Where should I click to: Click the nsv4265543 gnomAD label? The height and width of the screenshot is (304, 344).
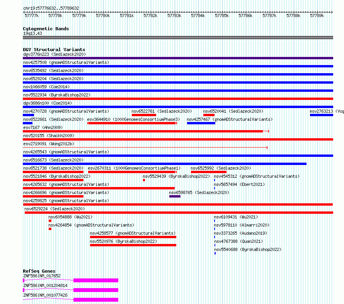pyautogui.click(x=66, y=152)
